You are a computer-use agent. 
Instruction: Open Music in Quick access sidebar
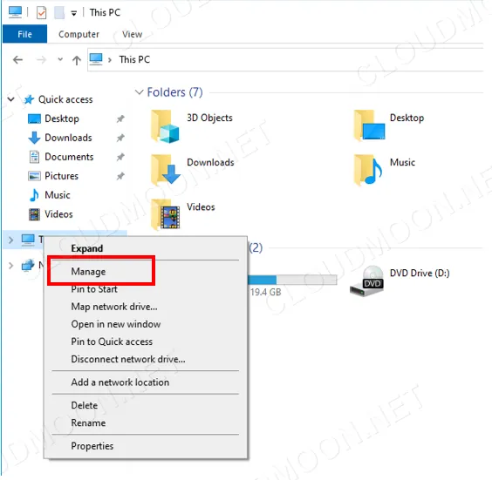pos(58,195)
